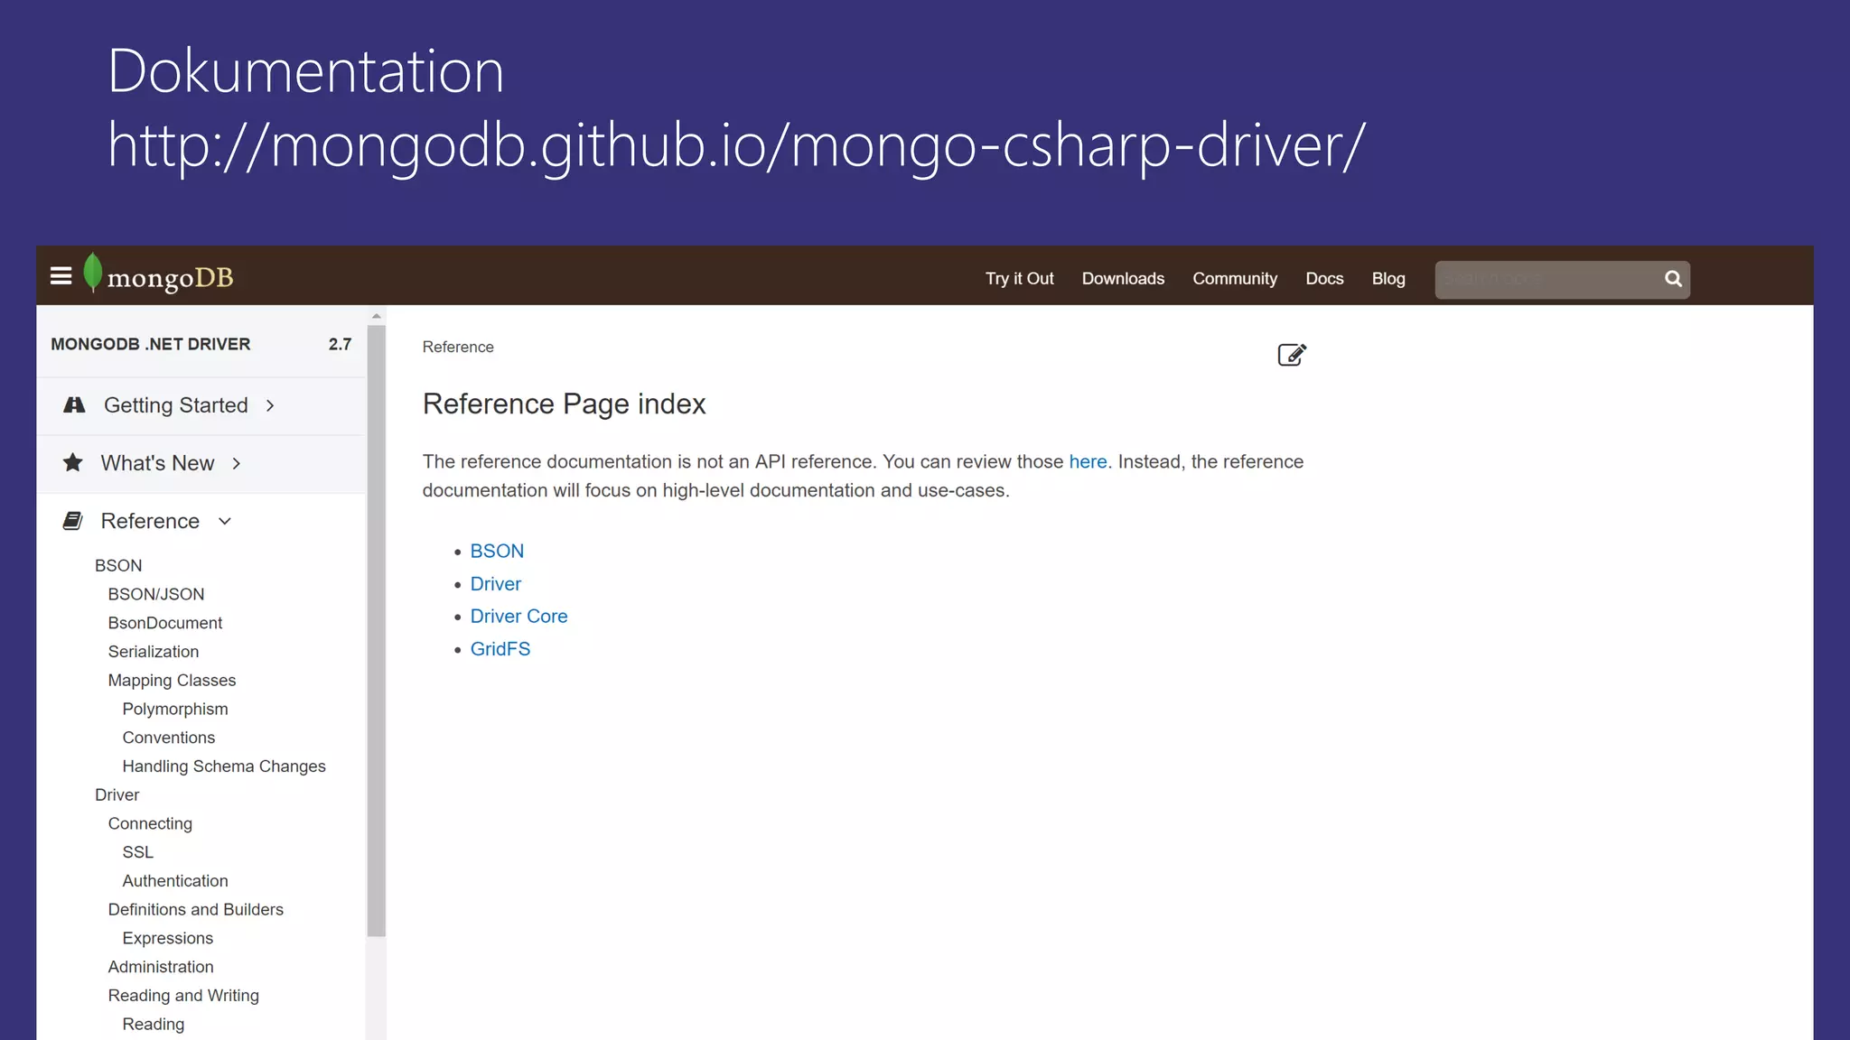The height and width of the screenshot is (1040, 1850).
Task: Click the What's New star icon
Action: point(73,463)
